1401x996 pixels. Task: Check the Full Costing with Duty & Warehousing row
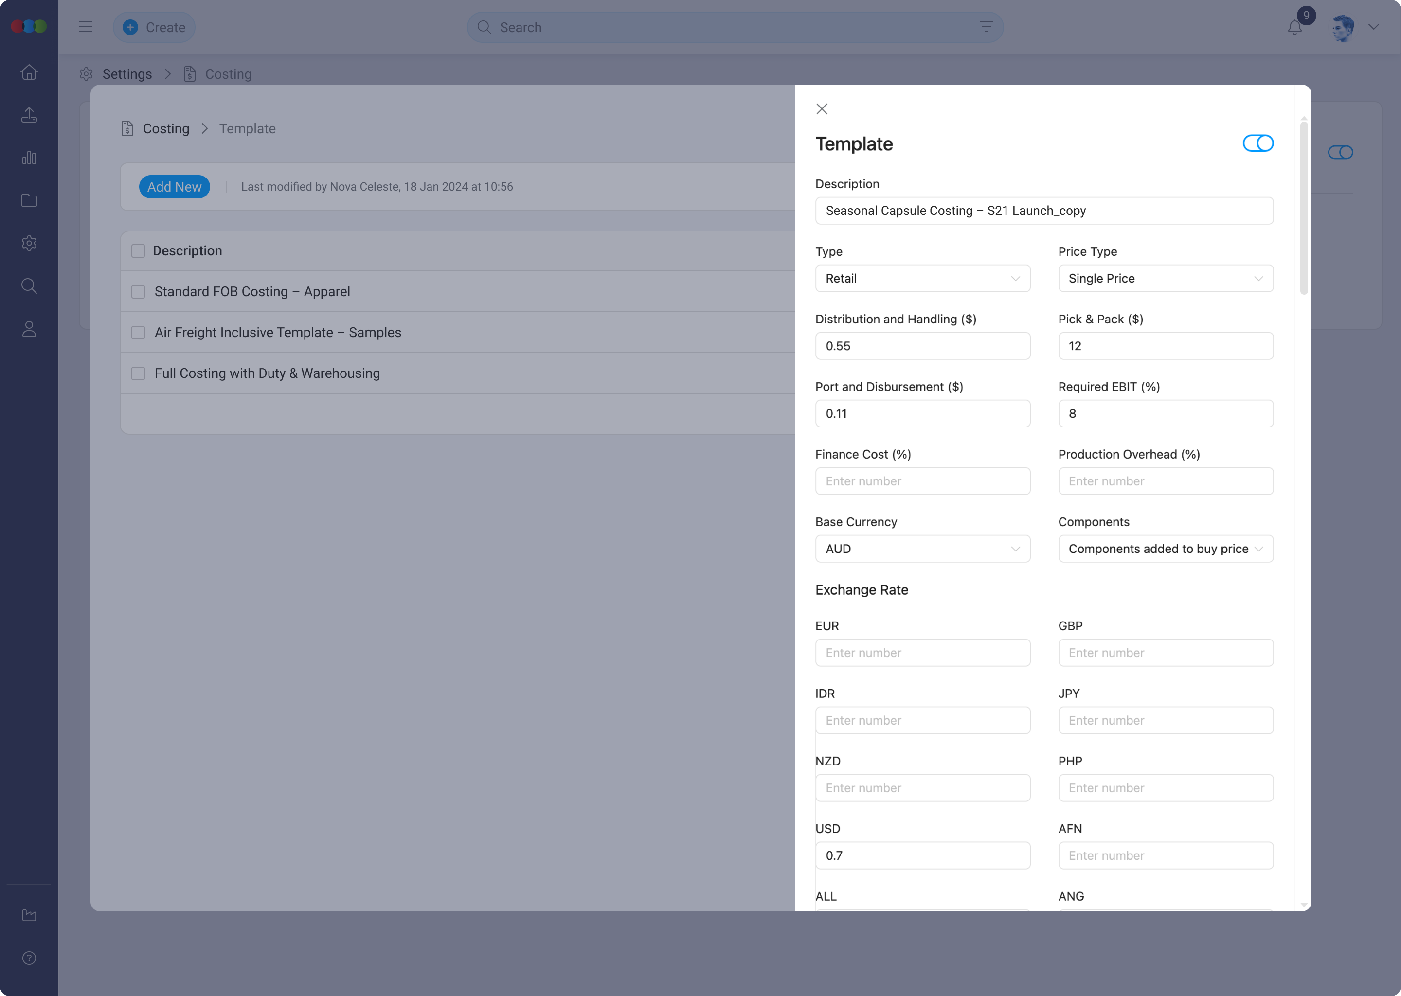coord(137,373)
